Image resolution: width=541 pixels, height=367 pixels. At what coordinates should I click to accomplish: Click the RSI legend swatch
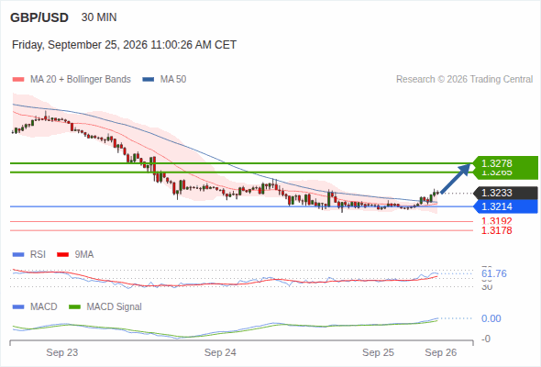coord(18,255)
